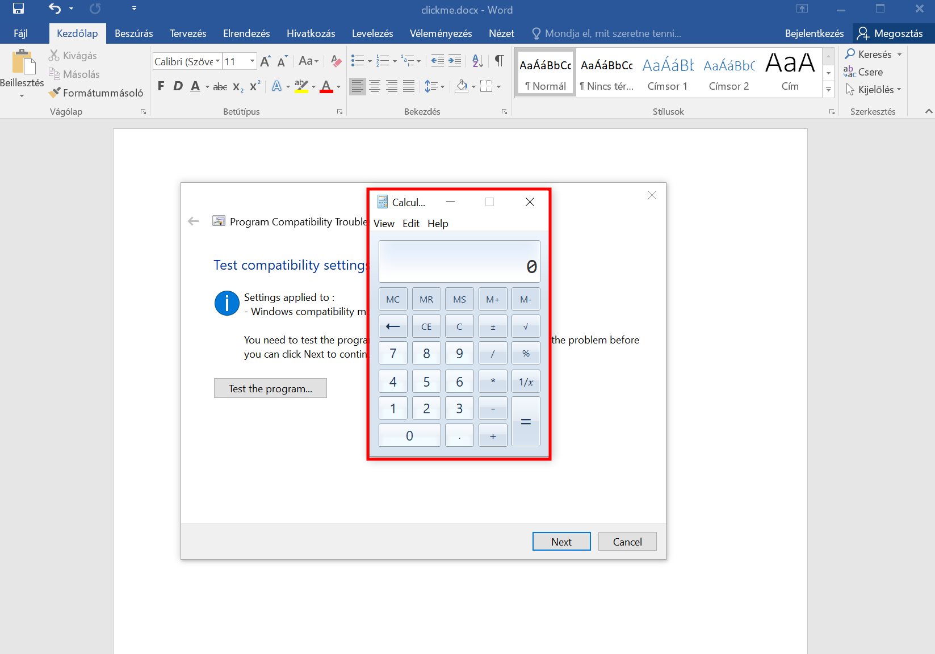The image size is (935, 654).
Task: Click the multilevel list icon
Action: coord(408,61)
